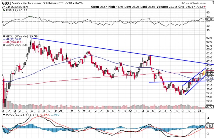Click the -2 level on the MACD axis
Screen dimensions: 214x139
[x=208, y=134]
